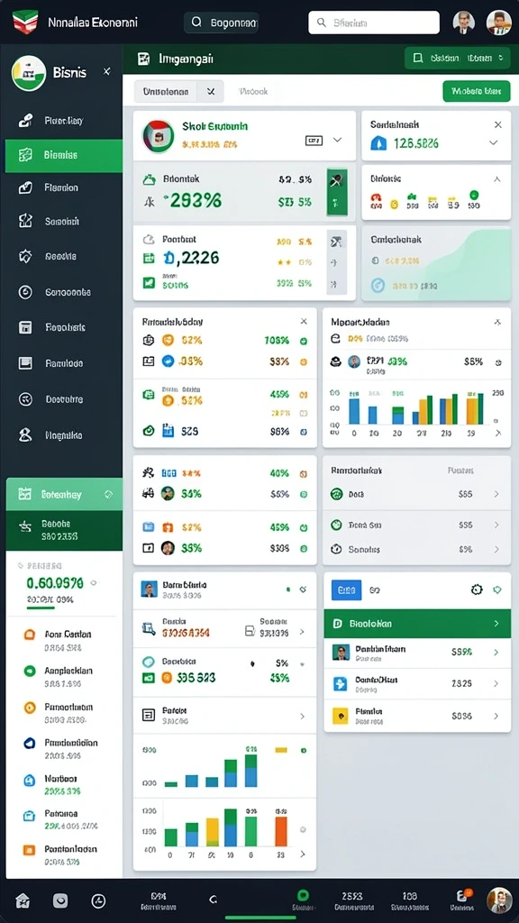Click the Hognaike person icon in sidebar
The image size is (519, 923).
tap(24, 435)
